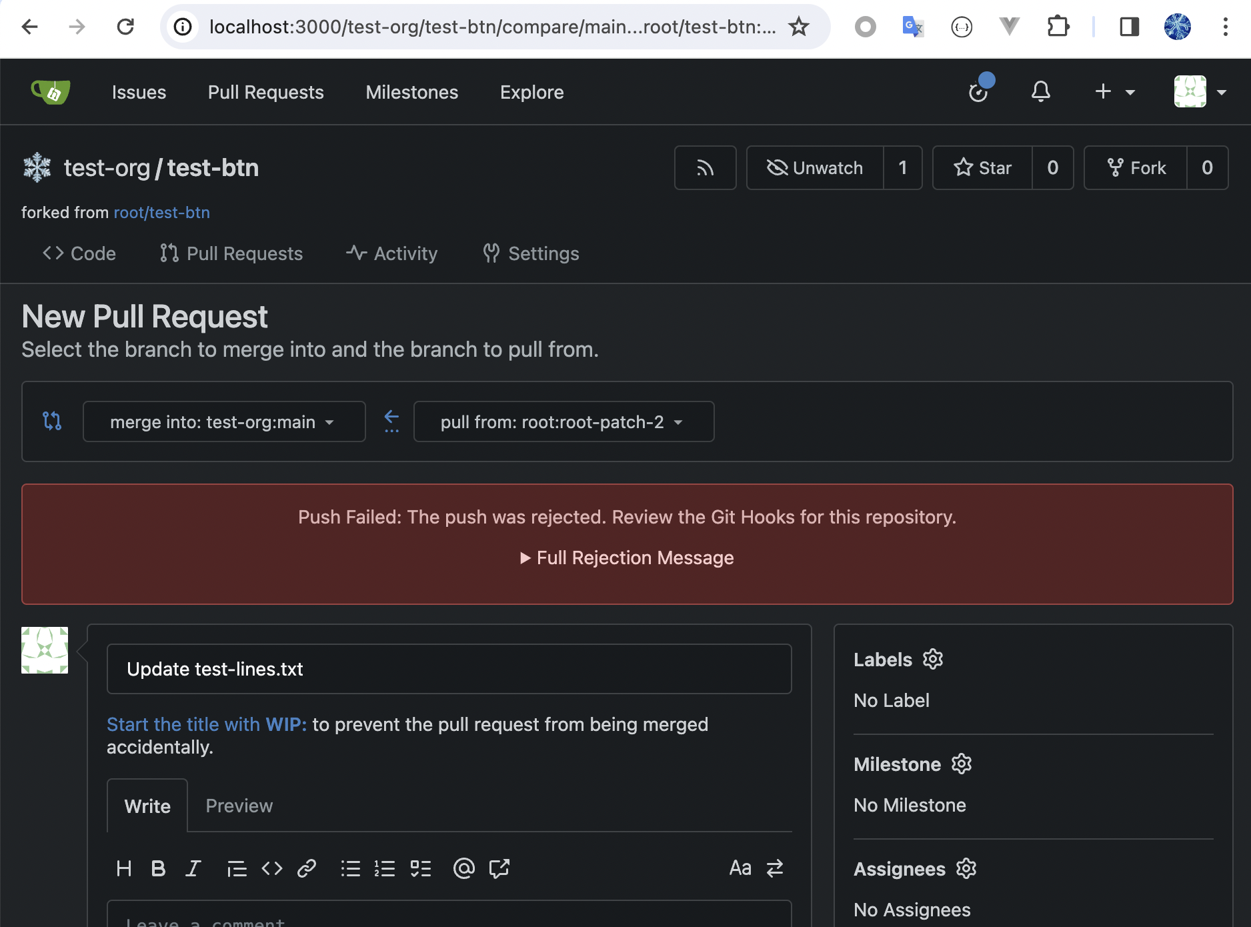Image resolution: width=1251 pixels, height=927 pixels.
Task: Apply bold formatting in the editor
Action: 158,868
